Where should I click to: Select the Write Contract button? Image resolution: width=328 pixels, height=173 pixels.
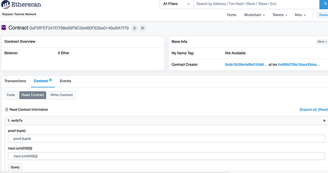(61, 95)
